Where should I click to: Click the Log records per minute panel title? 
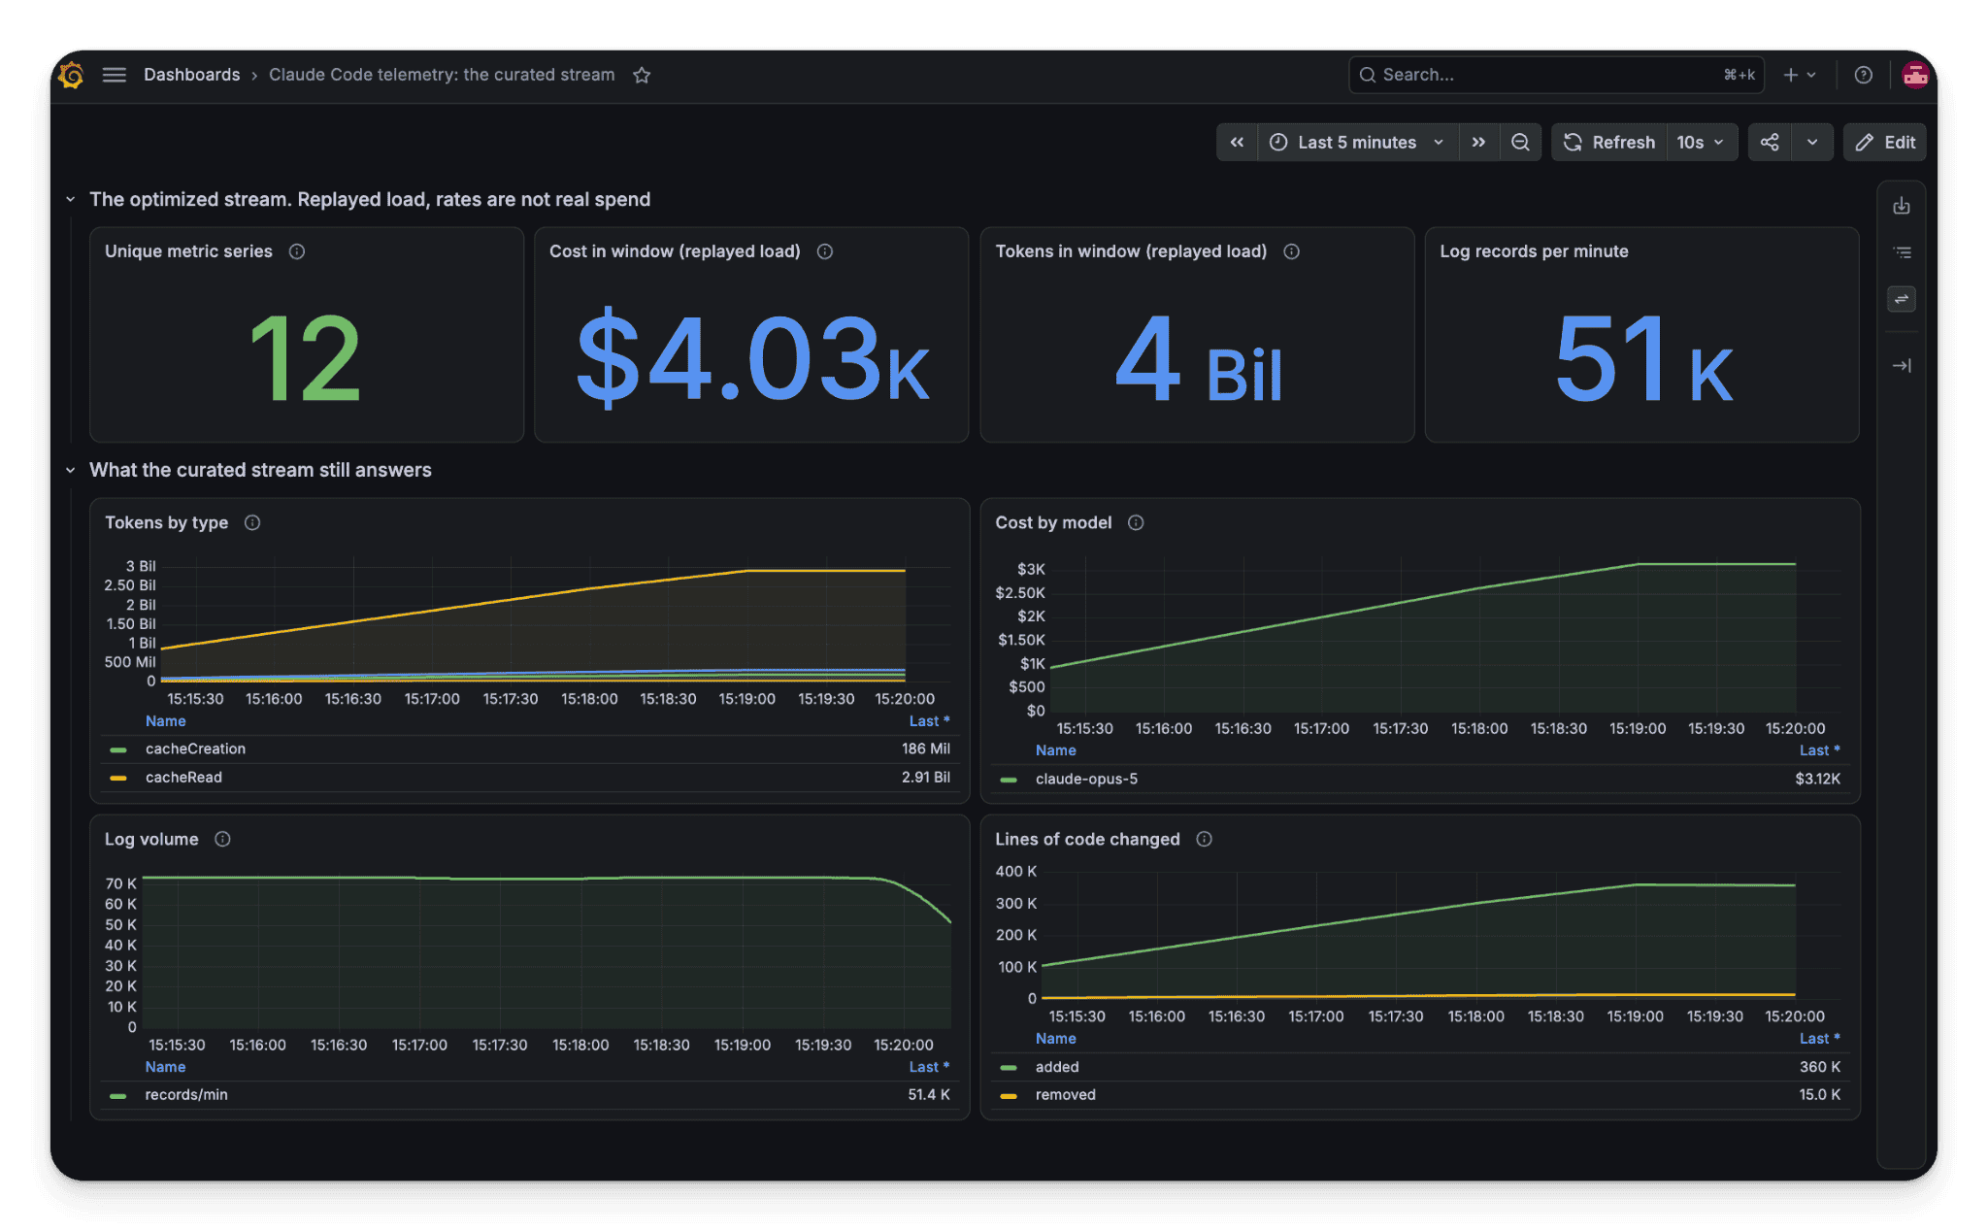coord(1534,251)
